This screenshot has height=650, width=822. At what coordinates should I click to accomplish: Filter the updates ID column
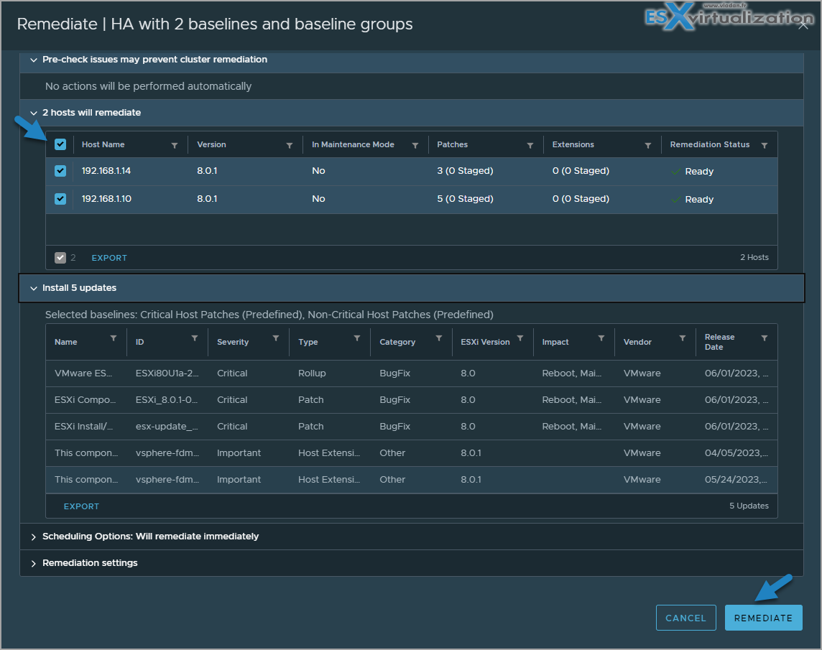click(x=195, y=338)
